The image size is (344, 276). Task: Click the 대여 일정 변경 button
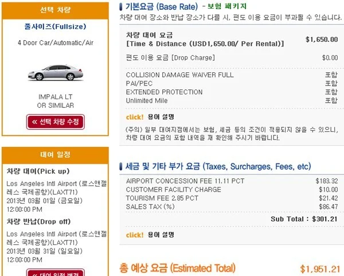coord(56,273)
